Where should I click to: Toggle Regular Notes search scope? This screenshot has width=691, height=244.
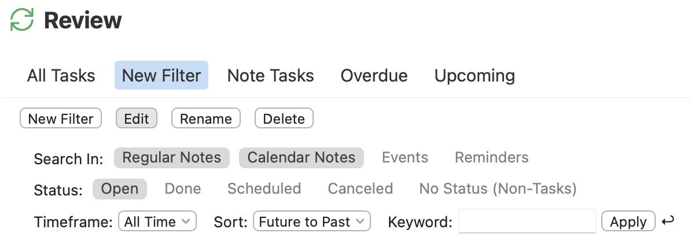(172, 158)
